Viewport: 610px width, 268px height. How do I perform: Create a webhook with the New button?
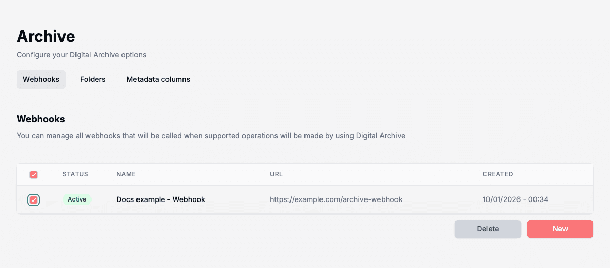560,229
